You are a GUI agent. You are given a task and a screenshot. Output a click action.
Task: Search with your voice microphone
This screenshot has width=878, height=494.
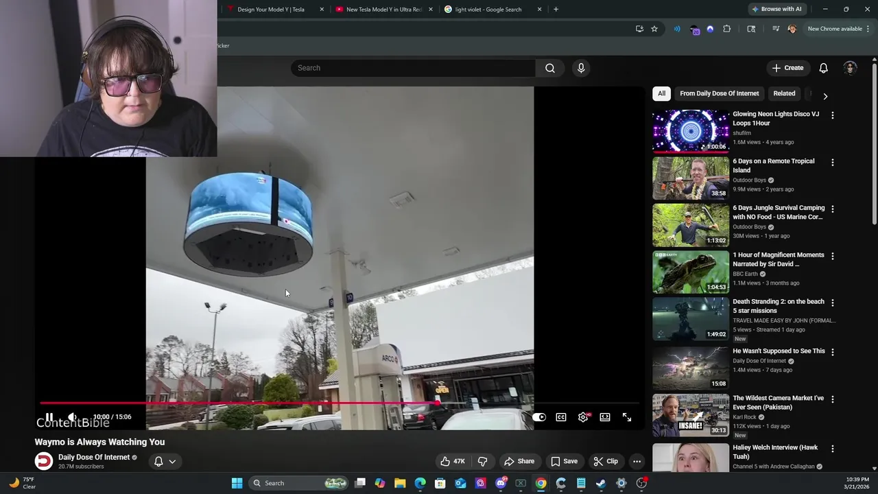(581, 68)
